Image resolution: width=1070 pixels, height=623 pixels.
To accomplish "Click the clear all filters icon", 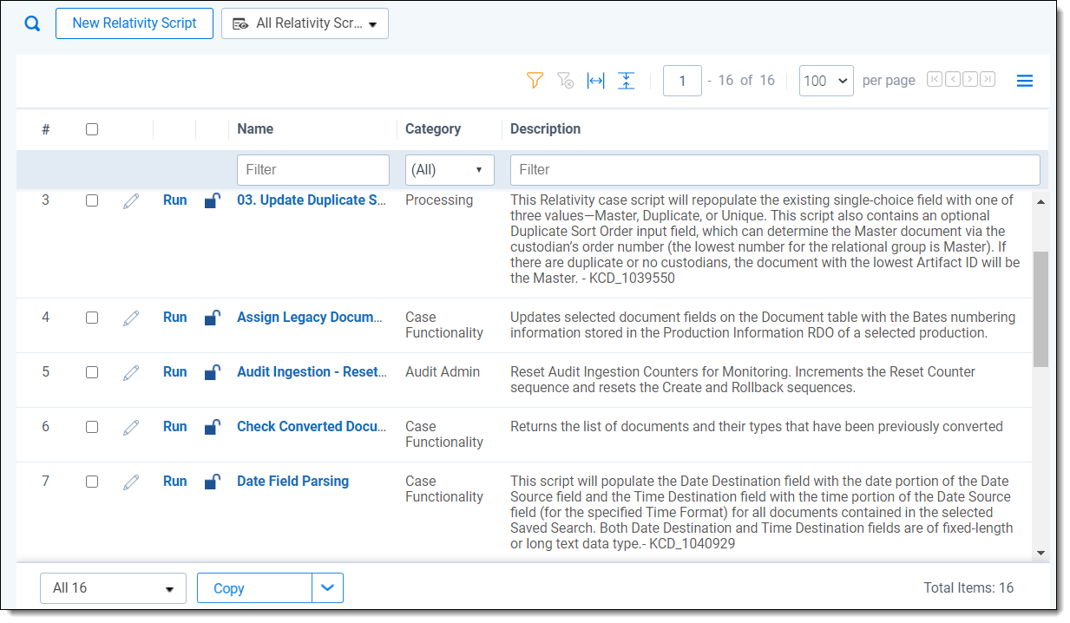I will pos(565,81).
